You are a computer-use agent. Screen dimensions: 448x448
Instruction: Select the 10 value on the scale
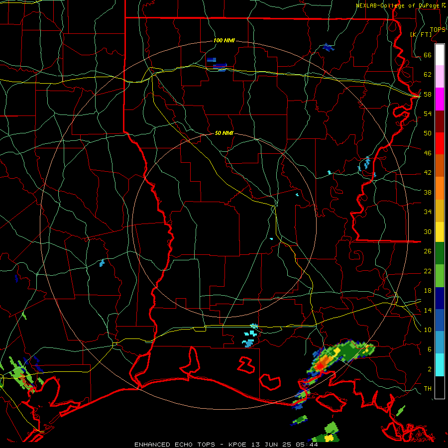(x=428, y=330)
